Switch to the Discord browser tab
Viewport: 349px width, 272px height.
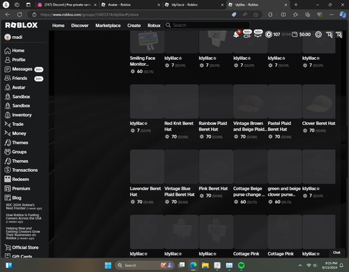(67, 5)
